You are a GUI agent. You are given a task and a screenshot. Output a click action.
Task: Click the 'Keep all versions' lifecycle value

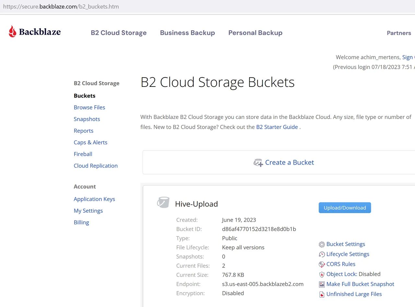pyautogui.click(x=243, y=247)
